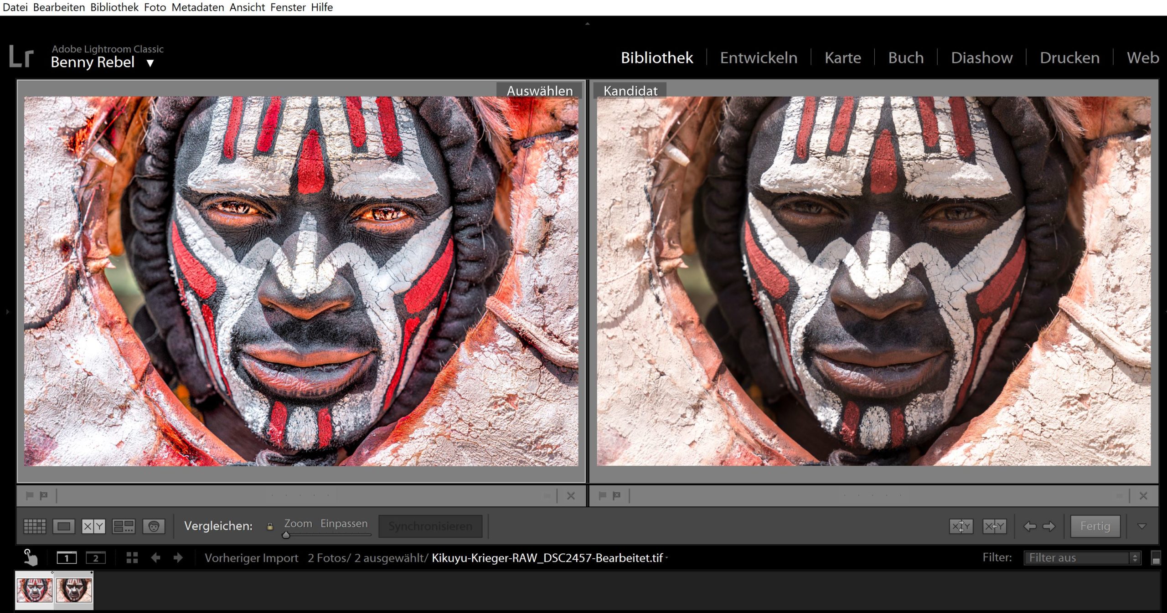Flag the Auswählen photo as picked
Screen dimensions: 1167x613
pyautogui.click(x=30, y=495)
